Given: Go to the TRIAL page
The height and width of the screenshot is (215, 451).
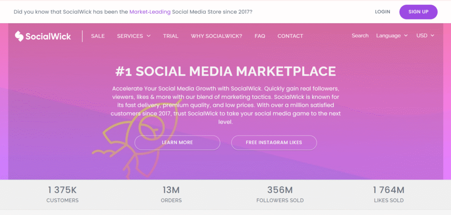Looking at the screenshot, I should tap(170, 36).
